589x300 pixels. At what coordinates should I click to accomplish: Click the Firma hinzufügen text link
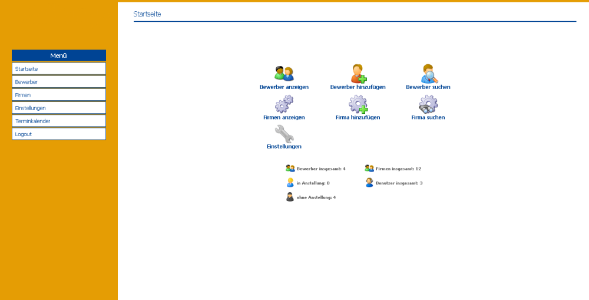coord(358,117)
